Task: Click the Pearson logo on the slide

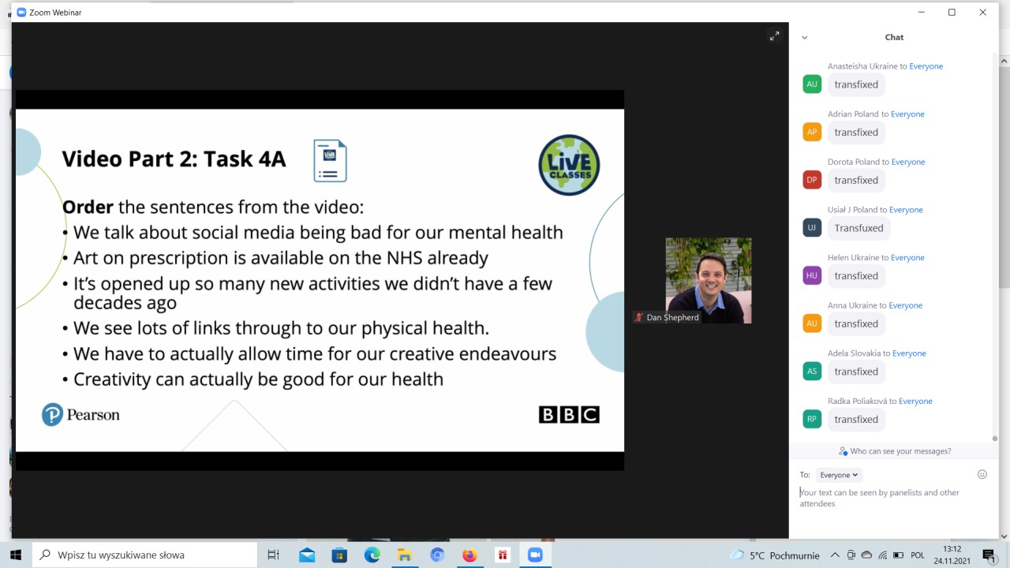Action: (x=80, y=414)
